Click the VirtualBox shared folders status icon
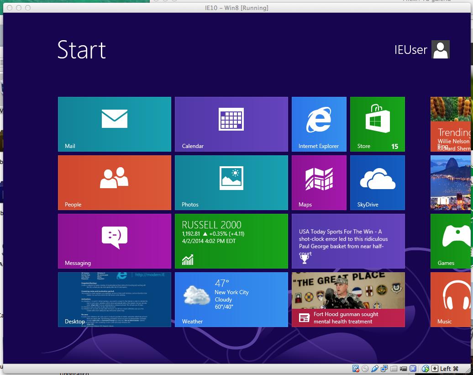Screen dimensions: 473x375 pyautogui.click(x=394, y=369)
